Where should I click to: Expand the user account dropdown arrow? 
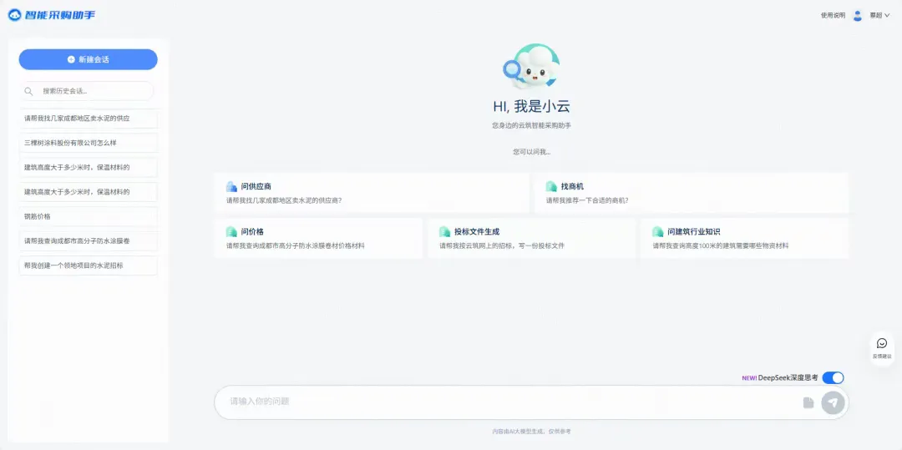[x=887, y=15]
